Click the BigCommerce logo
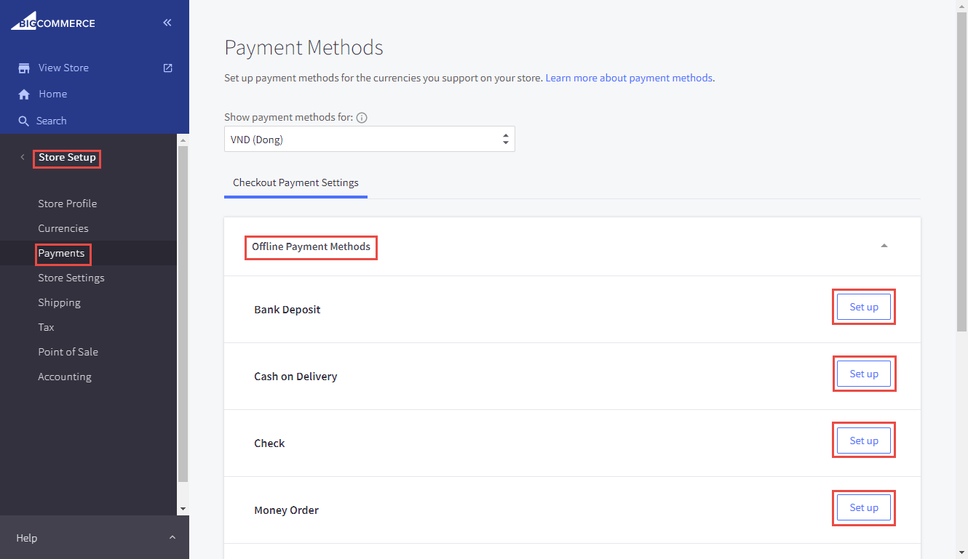Screen dimensions: 968x559 pyautogui.click(x=52, y=23)
